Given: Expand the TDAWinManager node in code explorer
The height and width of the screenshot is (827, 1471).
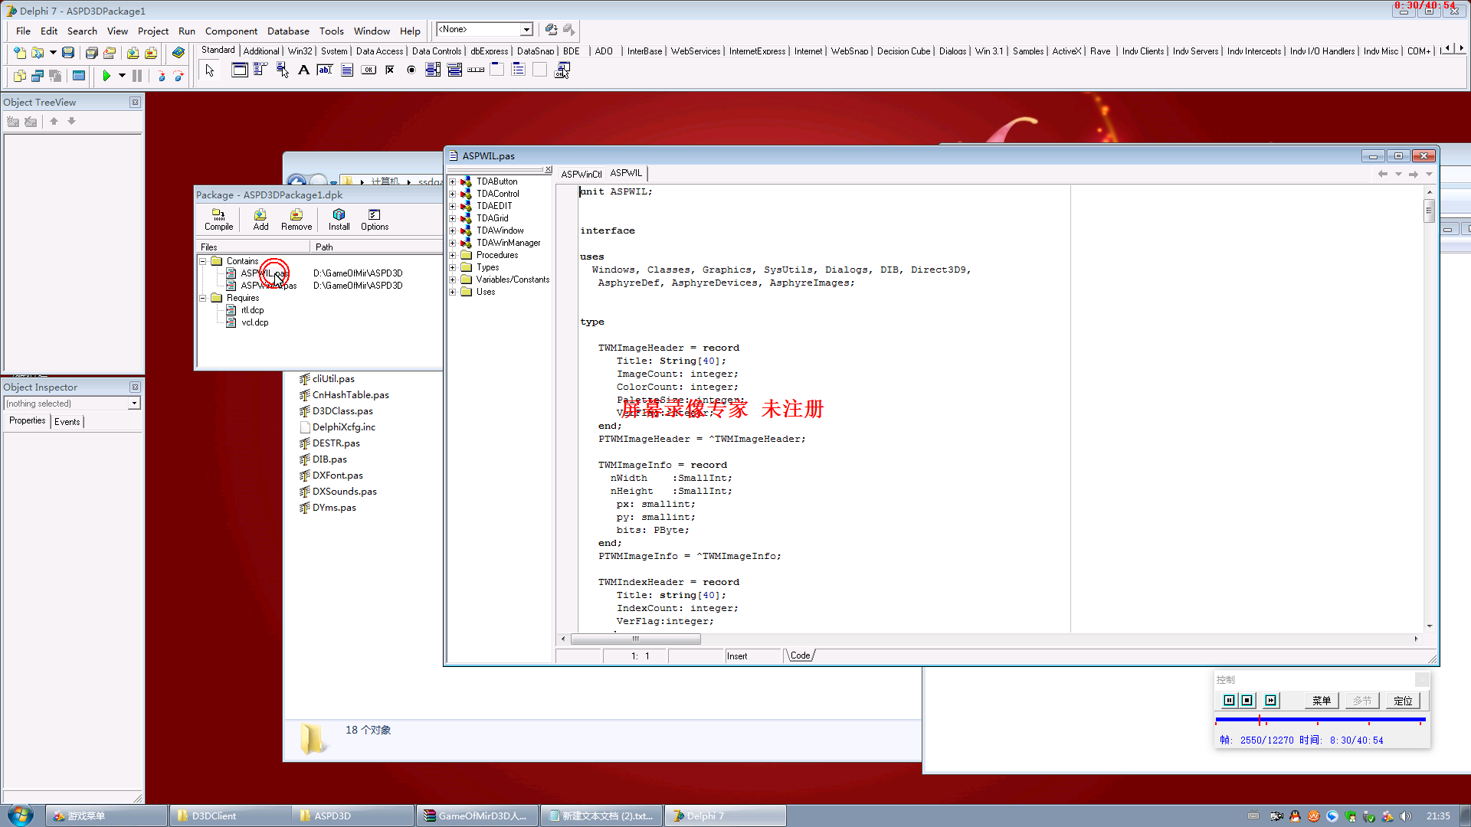Looking at the screenshot, I should tap(453, 243).
